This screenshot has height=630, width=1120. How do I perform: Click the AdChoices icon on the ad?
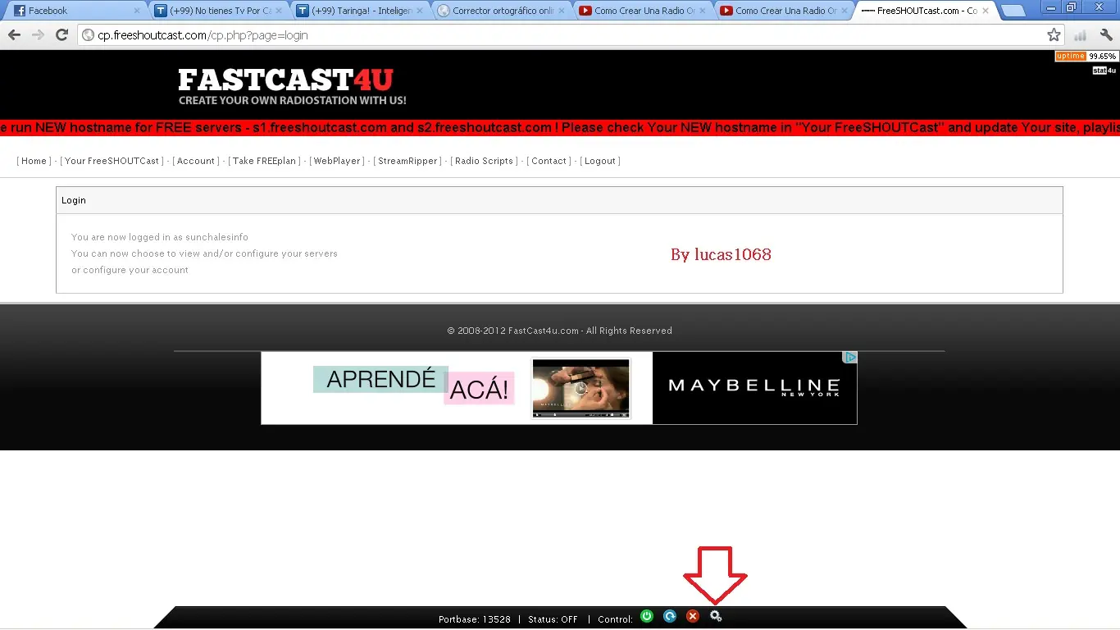point(851,357)
